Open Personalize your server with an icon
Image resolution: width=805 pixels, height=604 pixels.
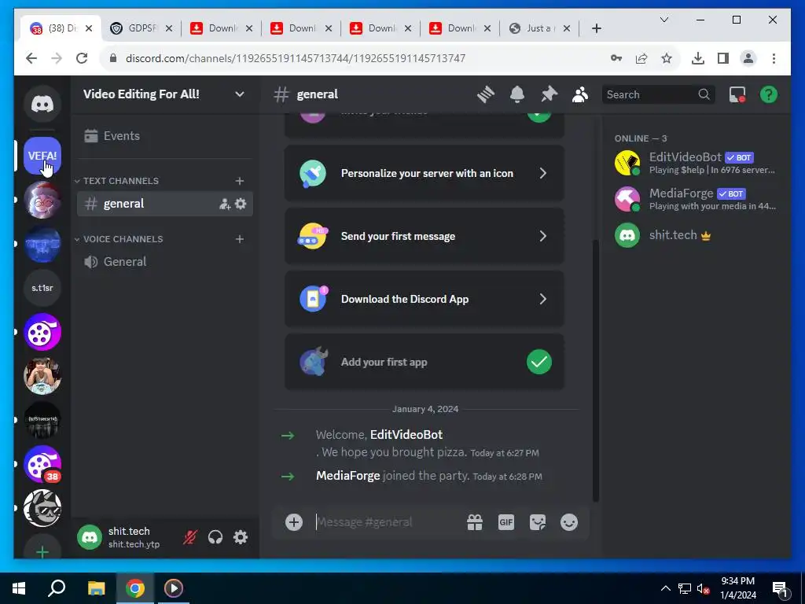(424, 173)
